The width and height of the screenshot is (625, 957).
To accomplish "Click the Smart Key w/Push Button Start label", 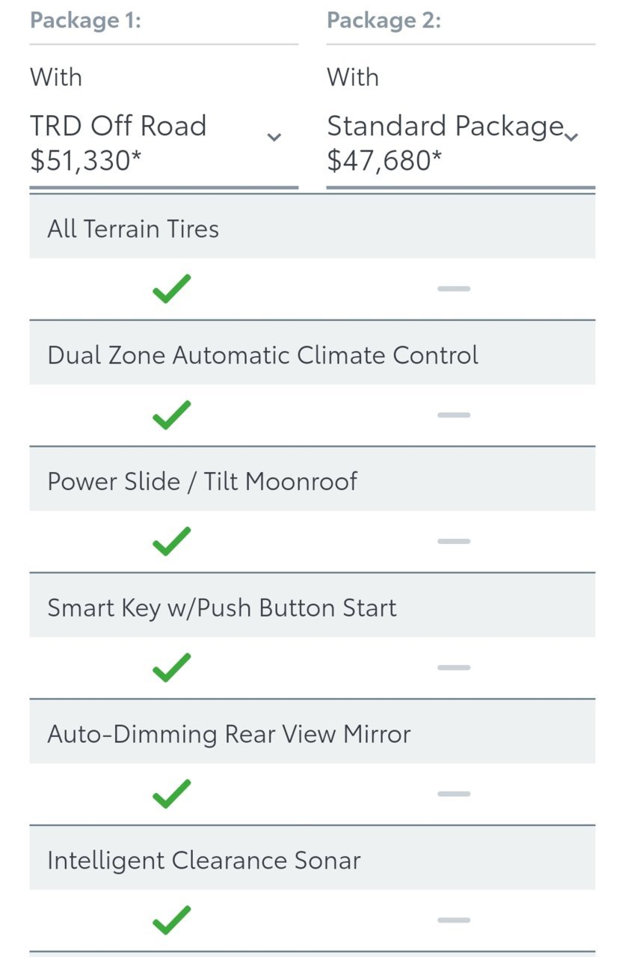I will (x=222, y=608).
